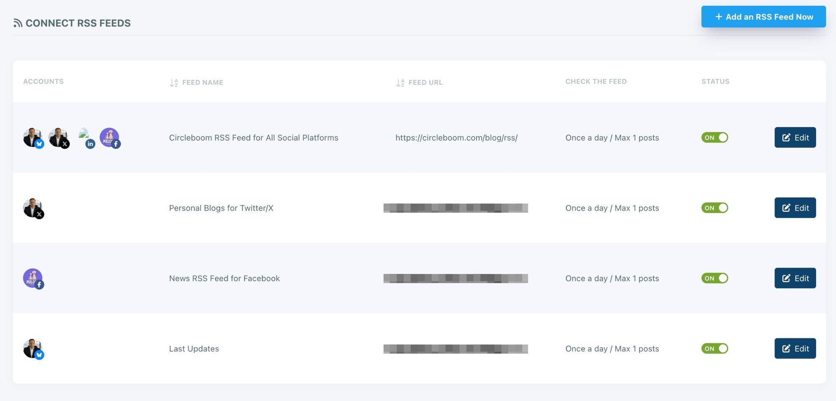836x401 pixels.
Task: Click the Add an RSS Feed Now button
Action: [x=763, y=16]
